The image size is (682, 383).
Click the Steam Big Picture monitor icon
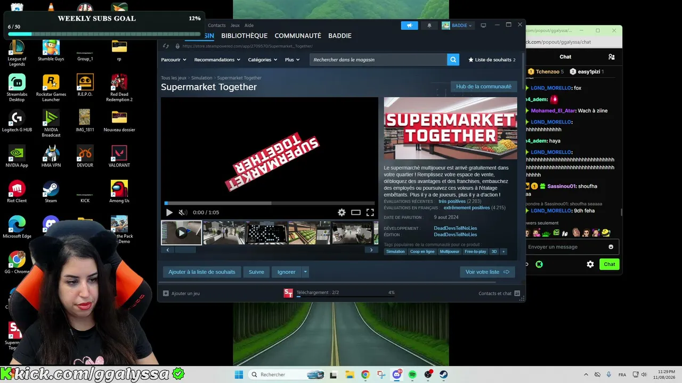pos(483,26)
